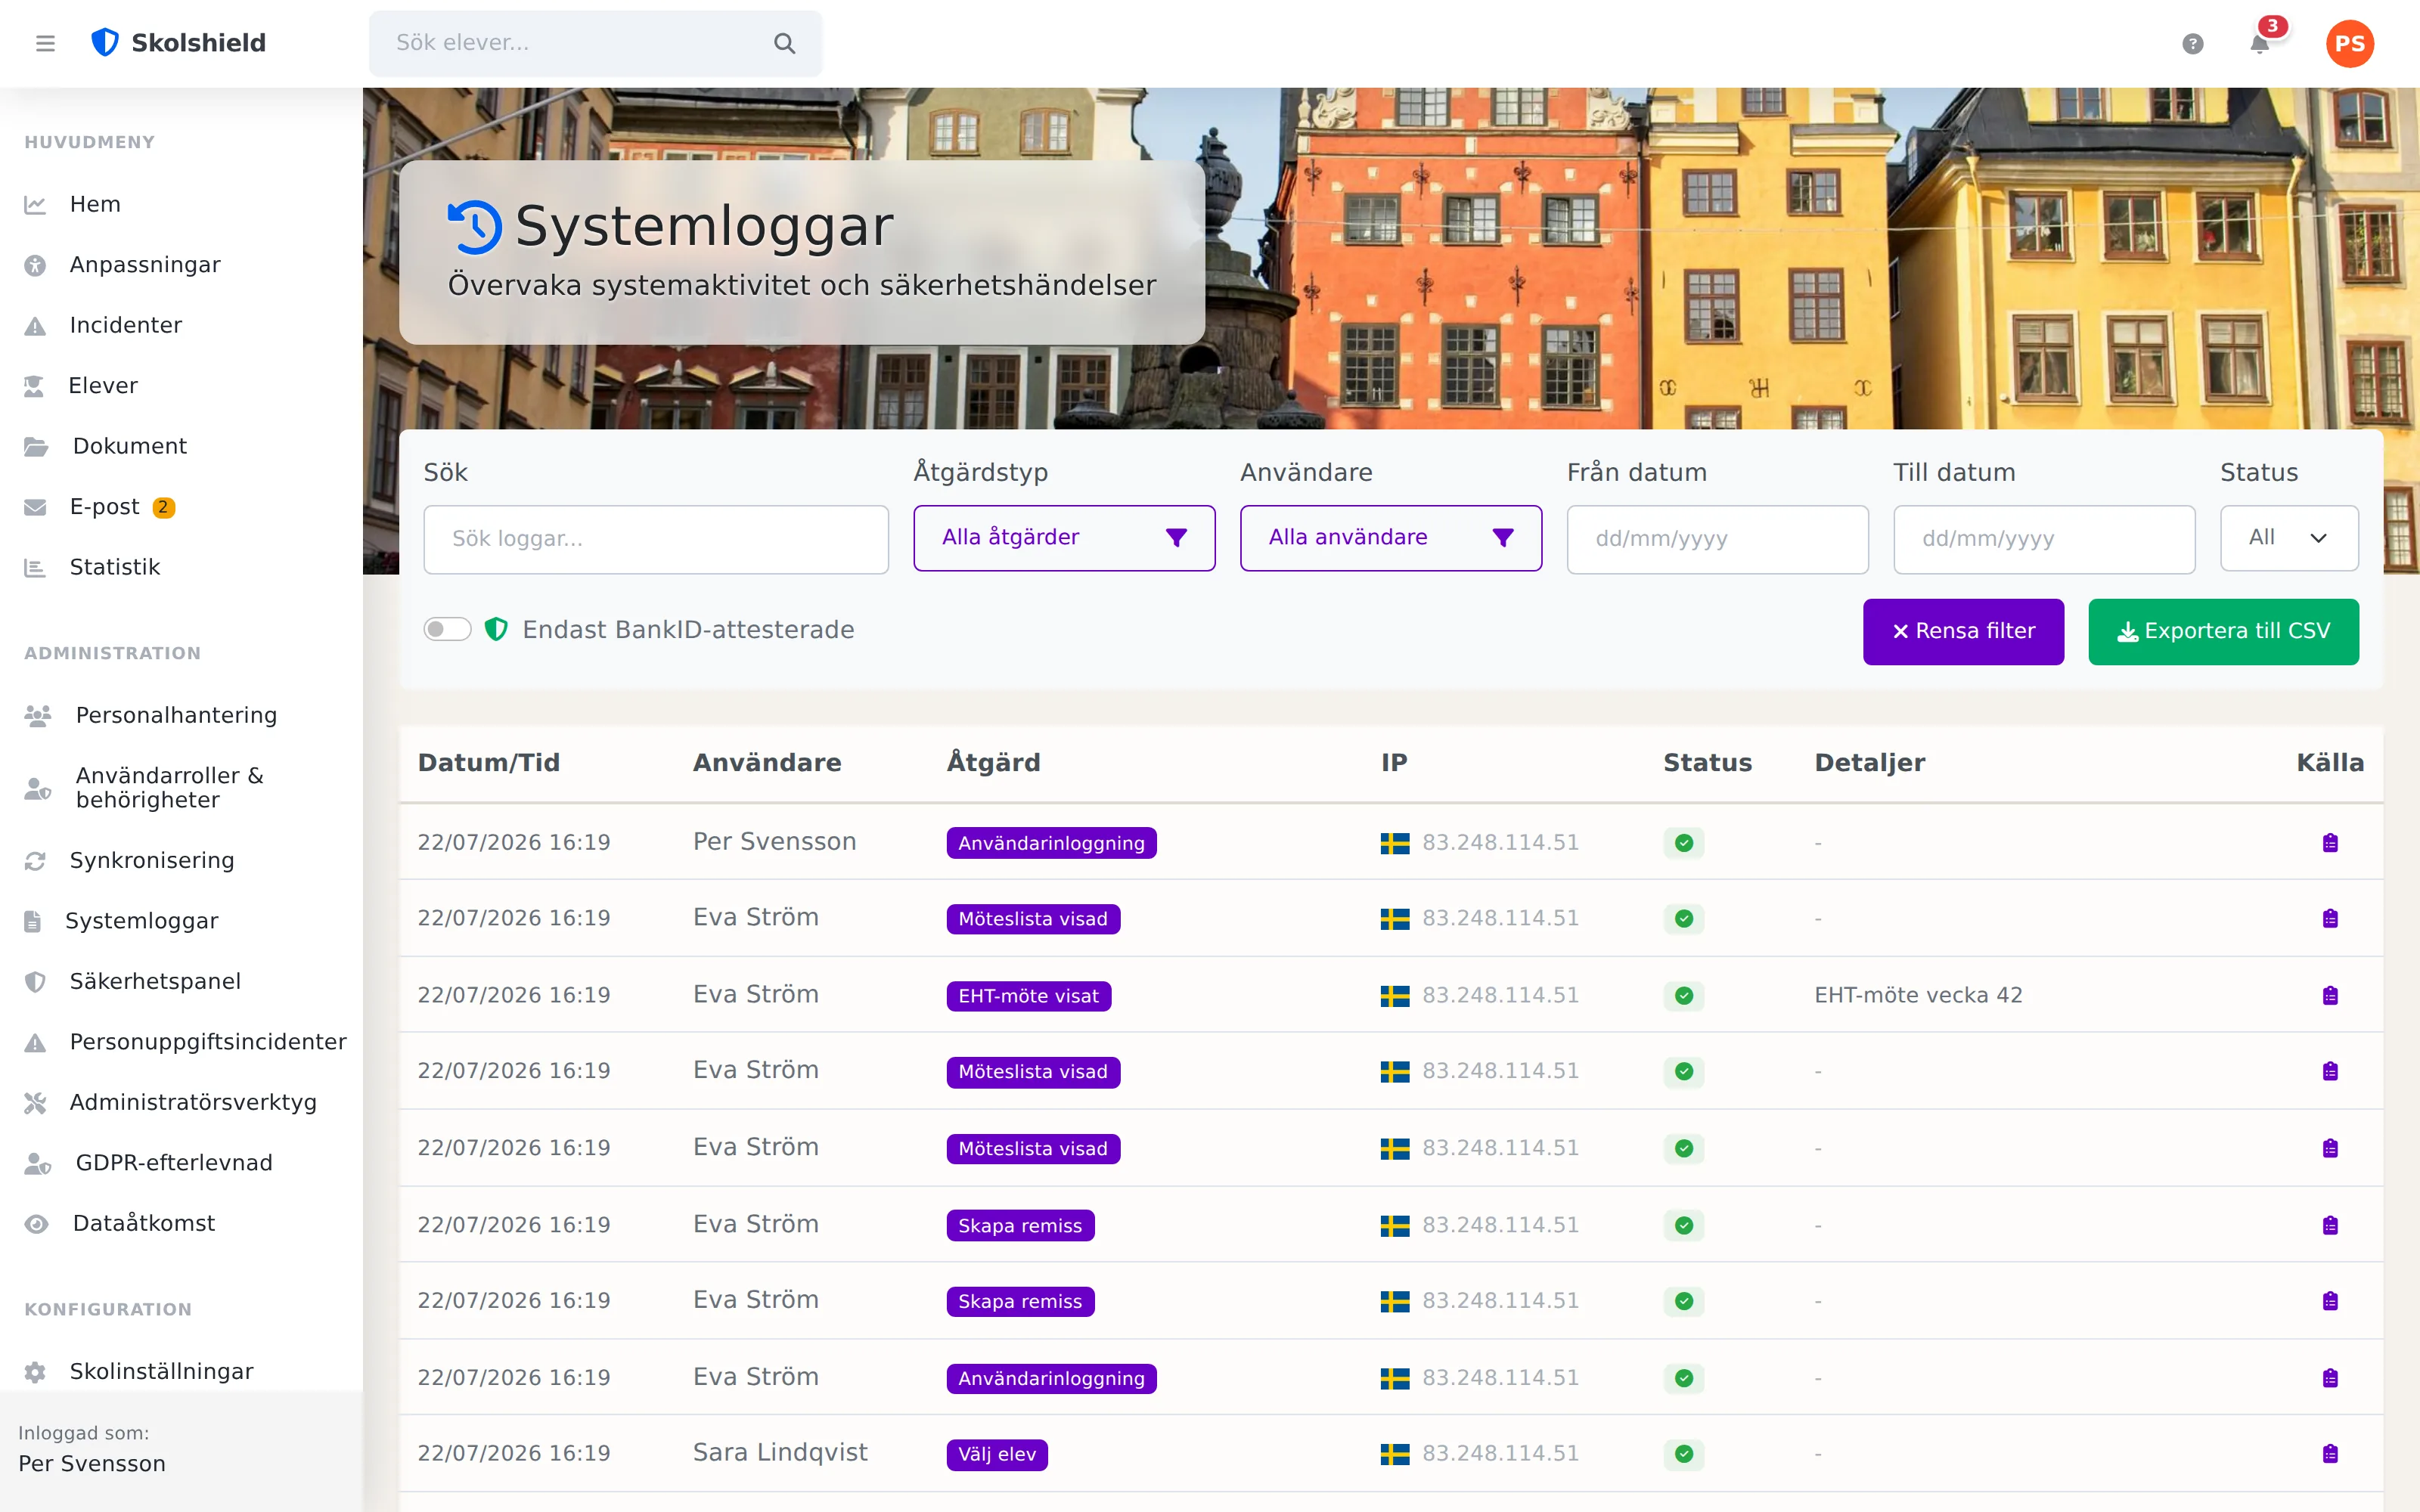Expand the Alla åtgärder dropdown
The width and height of the screenshot is (2420, 1512).
[x=1064, y=538]
